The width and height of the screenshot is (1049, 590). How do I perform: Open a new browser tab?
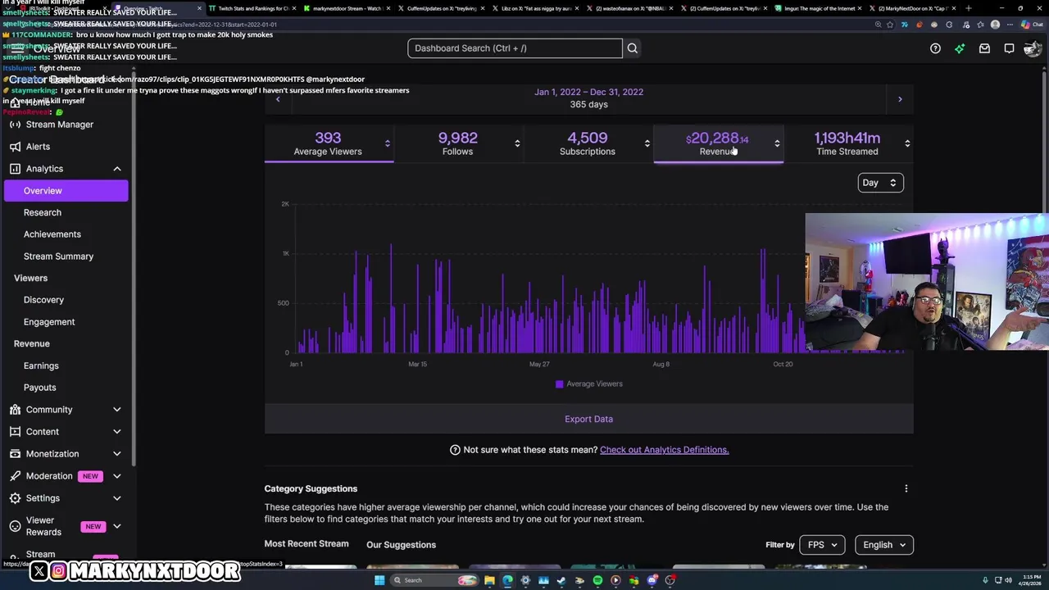coord(968,8)
